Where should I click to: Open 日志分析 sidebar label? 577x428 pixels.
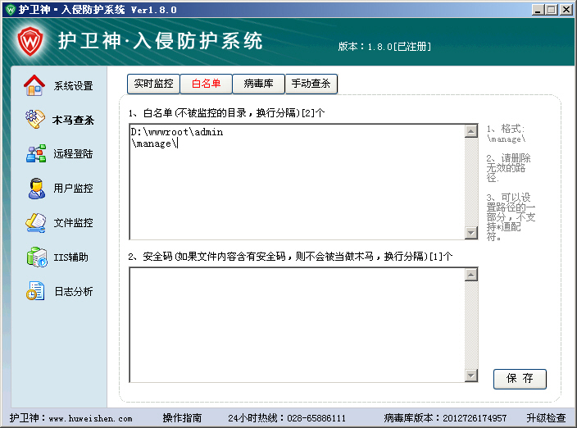(74, 291)
